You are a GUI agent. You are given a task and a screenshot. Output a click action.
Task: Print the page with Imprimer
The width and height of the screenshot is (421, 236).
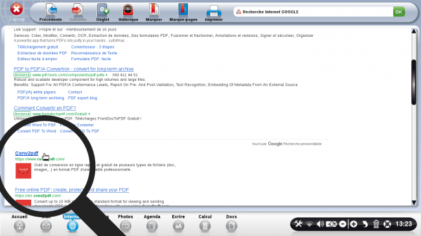coord(214,11)
